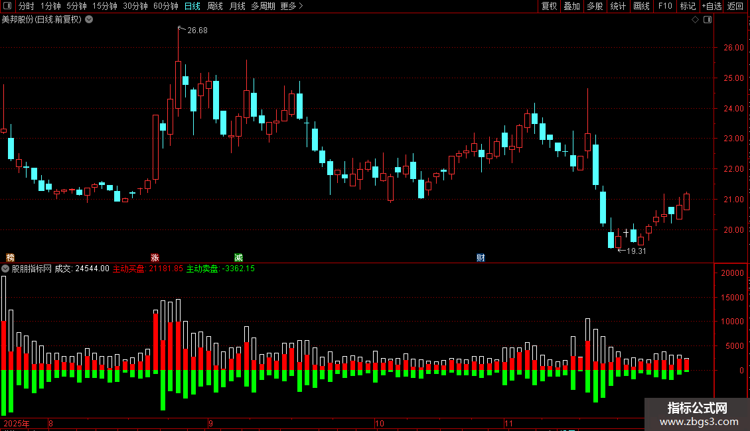Screen dimensions: 750x431
Task: Open the indicator dropdown beside 股朋指标网
Action: pyautogui.click(x=5, y=269)
